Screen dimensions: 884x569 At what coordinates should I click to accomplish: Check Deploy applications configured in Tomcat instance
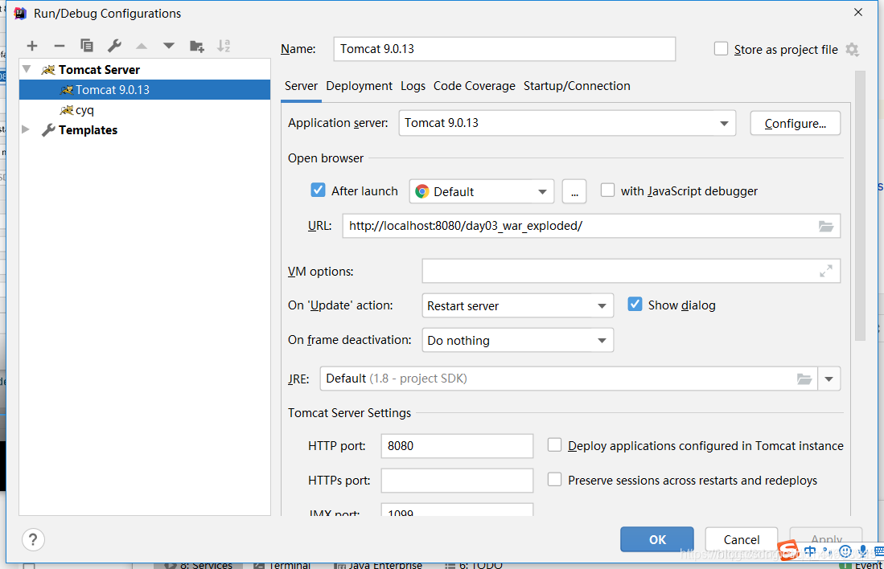(x=555, y=445)
